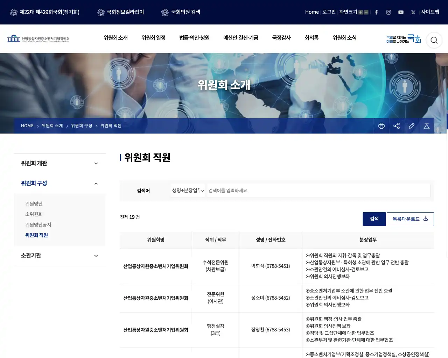Select 위원회 직원 in the sidebar
The height and width of the screenshot is (358, 448).
36,235
